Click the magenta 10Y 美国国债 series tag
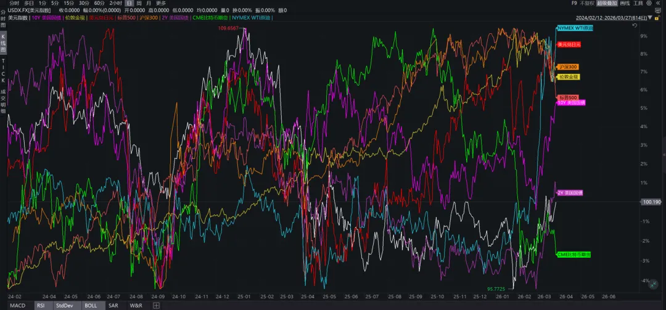 571,102
